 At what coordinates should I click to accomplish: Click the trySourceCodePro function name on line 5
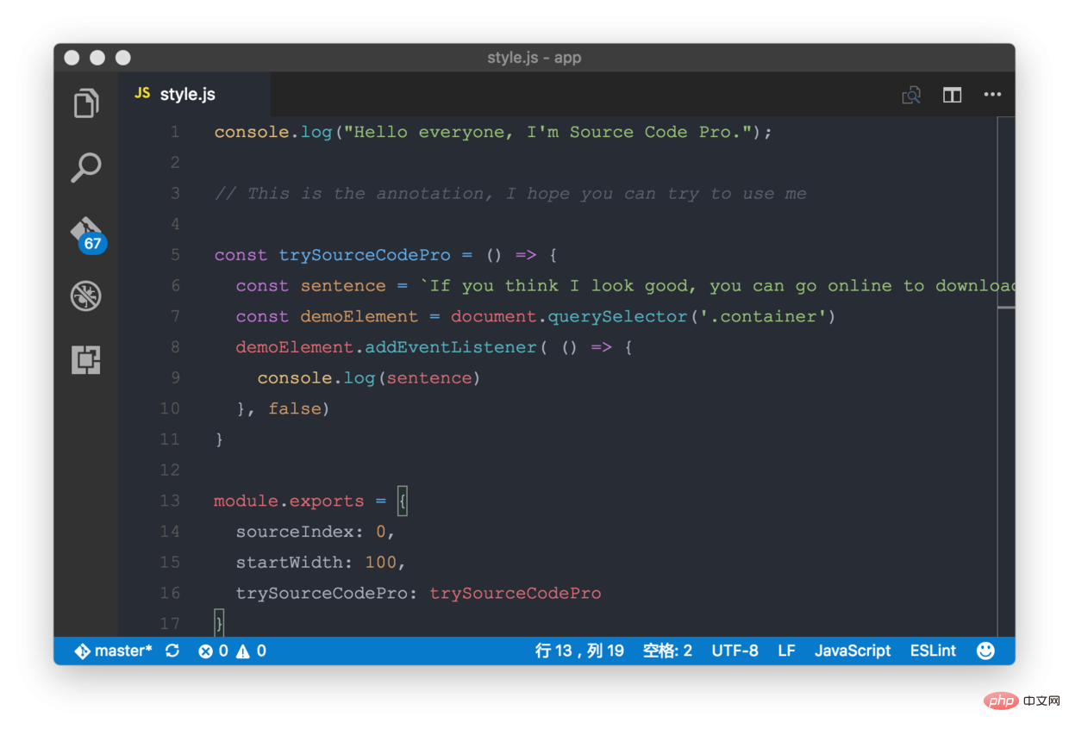click(365, 255)
